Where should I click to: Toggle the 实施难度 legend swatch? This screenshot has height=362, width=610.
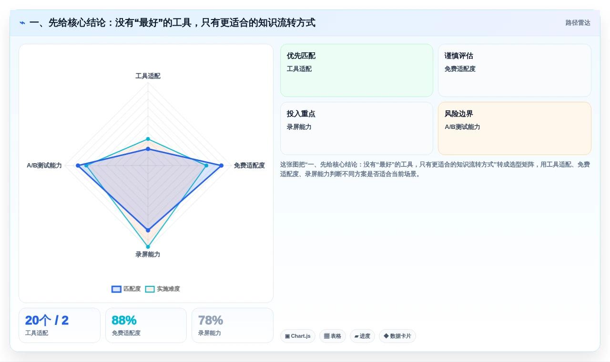150,289
